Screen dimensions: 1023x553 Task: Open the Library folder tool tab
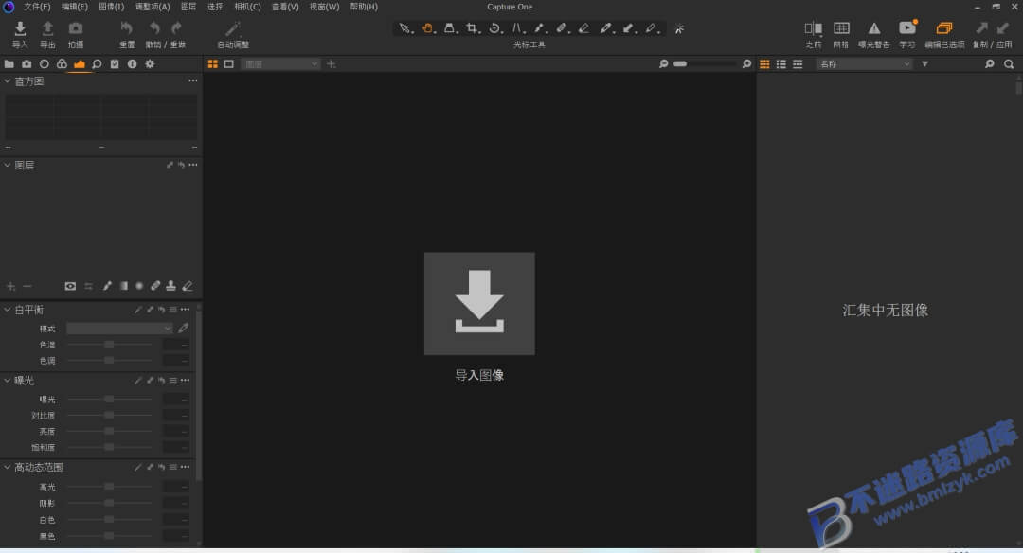click(9, 63)
